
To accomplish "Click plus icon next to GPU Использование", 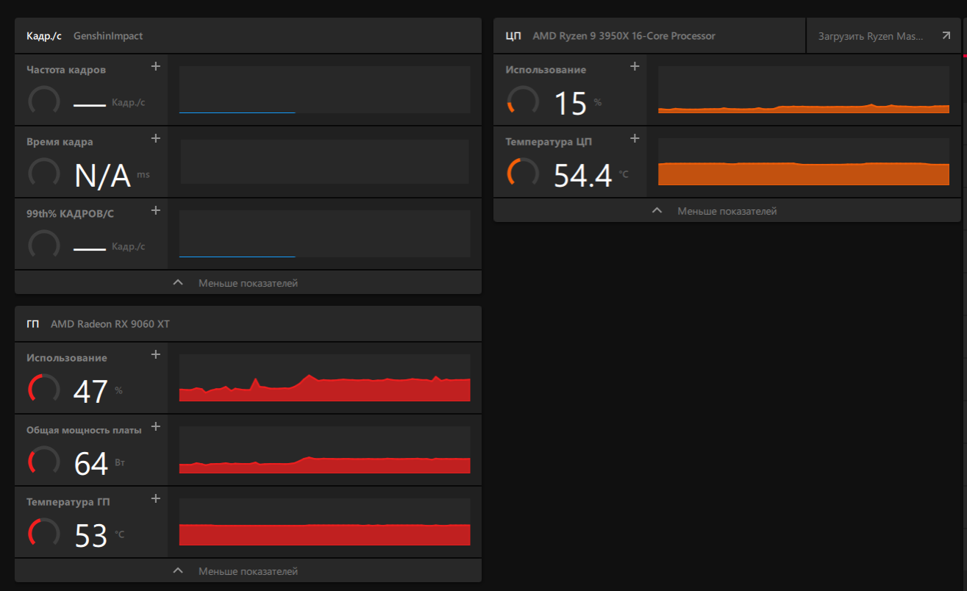I will point(155,354).
